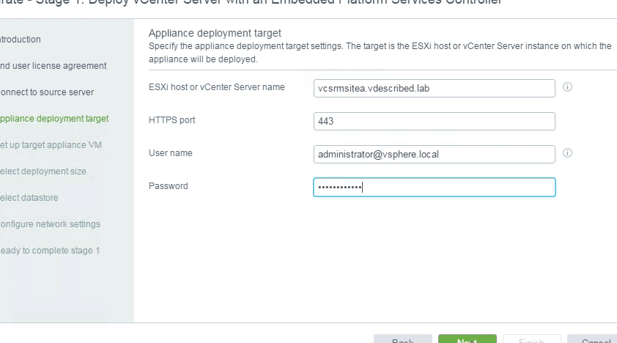Click info icon beside ESXi host name field
617x343 pixels.
tap(567, 87)
